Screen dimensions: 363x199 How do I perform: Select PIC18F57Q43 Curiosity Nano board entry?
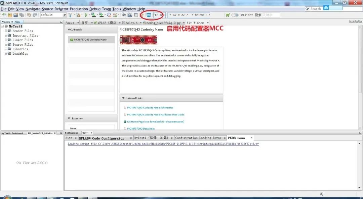[x=90, y=40]
